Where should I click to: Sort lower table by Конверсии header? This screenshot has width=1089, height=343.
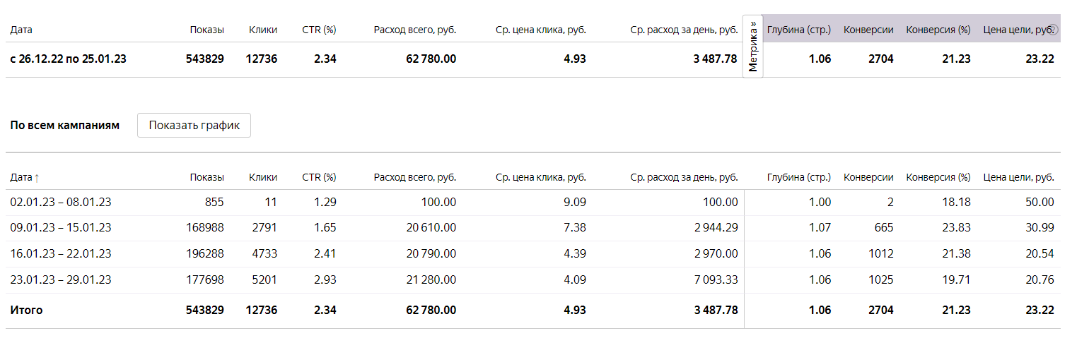point(868,177)
